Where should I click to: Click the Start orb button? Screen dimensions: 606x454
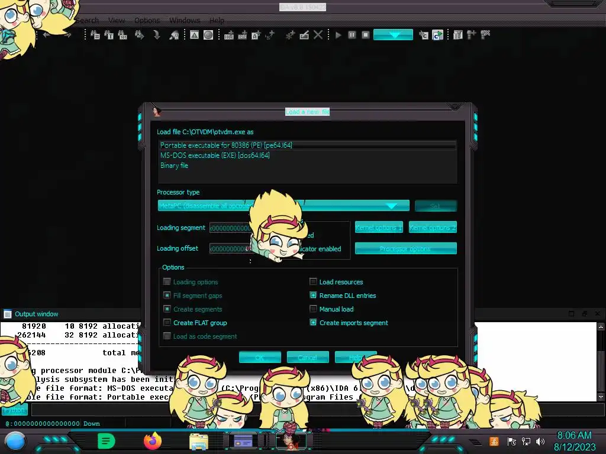pyautogui.click(x=15, y=442)
